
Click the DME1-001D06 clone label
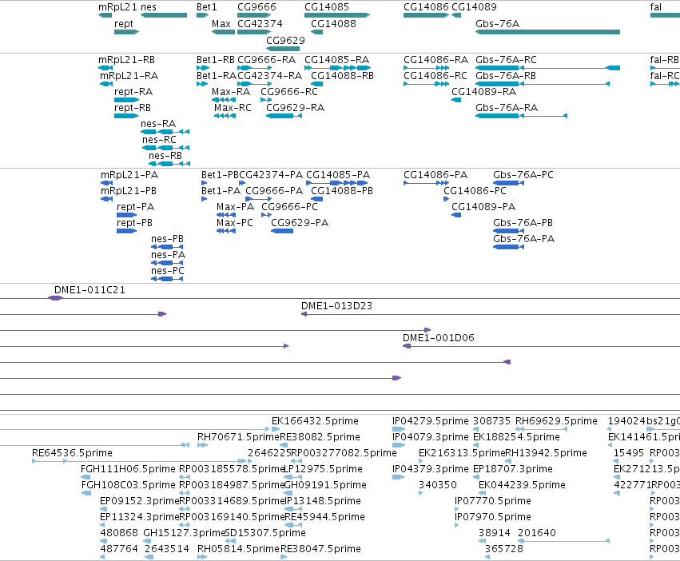pos(439,337)
